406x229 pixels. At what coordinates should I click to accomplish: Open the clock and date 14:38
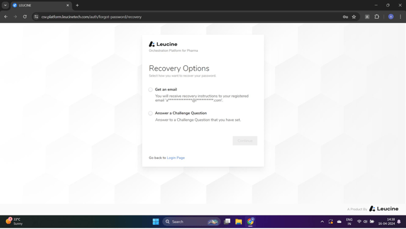click(x=387, y=222)
